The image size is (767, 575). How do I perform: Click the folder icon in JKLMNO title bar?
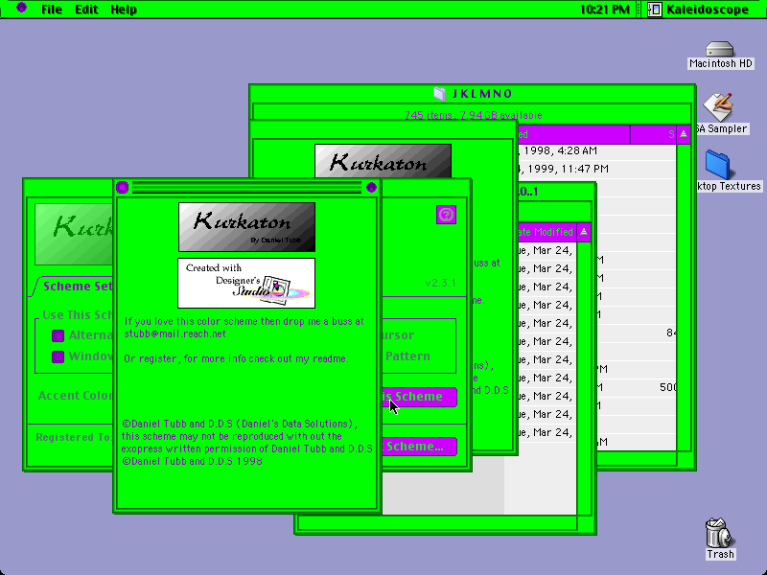click(x=440, y=93)
